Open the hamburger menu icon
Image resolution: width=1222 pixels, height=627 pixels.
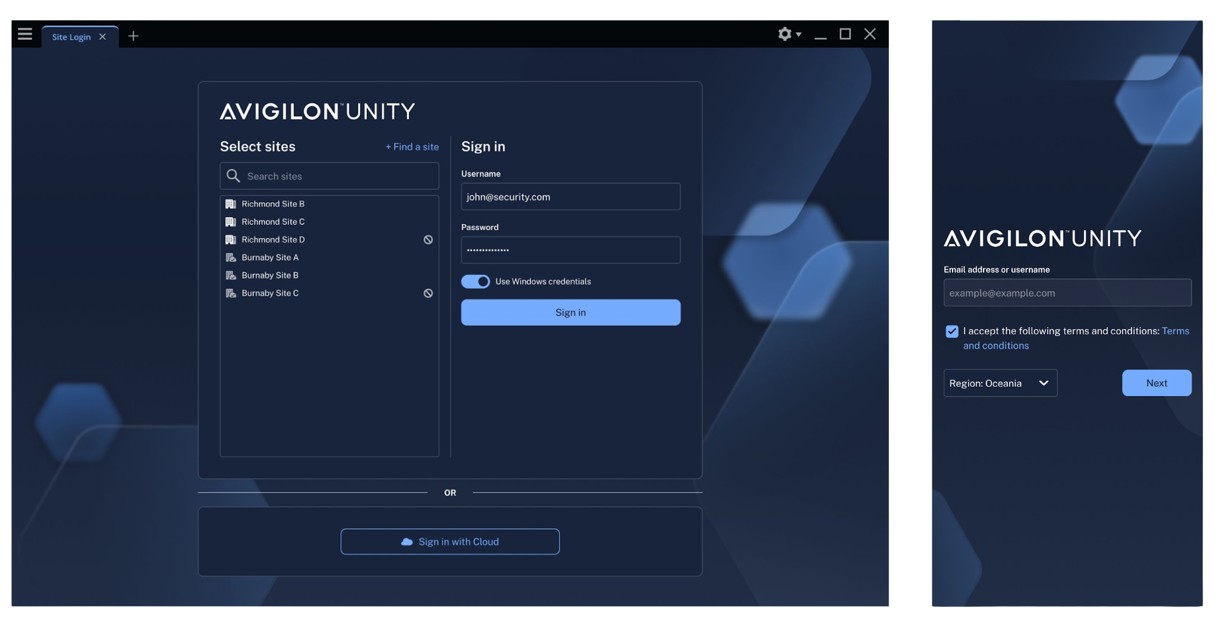pos(25,34)
